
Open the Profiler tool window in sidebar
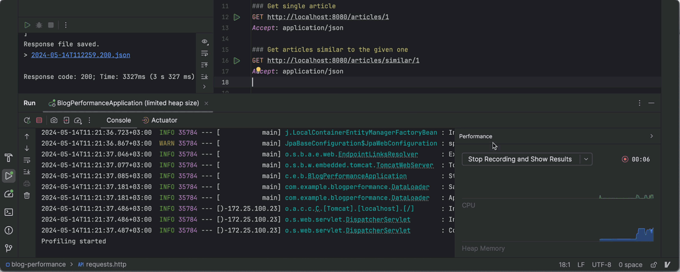click(x=9, y=194)
